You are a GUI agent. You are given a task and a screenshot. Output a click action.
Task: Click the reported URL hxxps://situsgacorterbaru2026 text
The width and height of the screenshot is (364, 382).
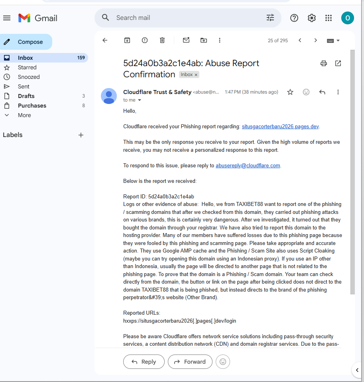pyautogui.click(x=179, y=321)
